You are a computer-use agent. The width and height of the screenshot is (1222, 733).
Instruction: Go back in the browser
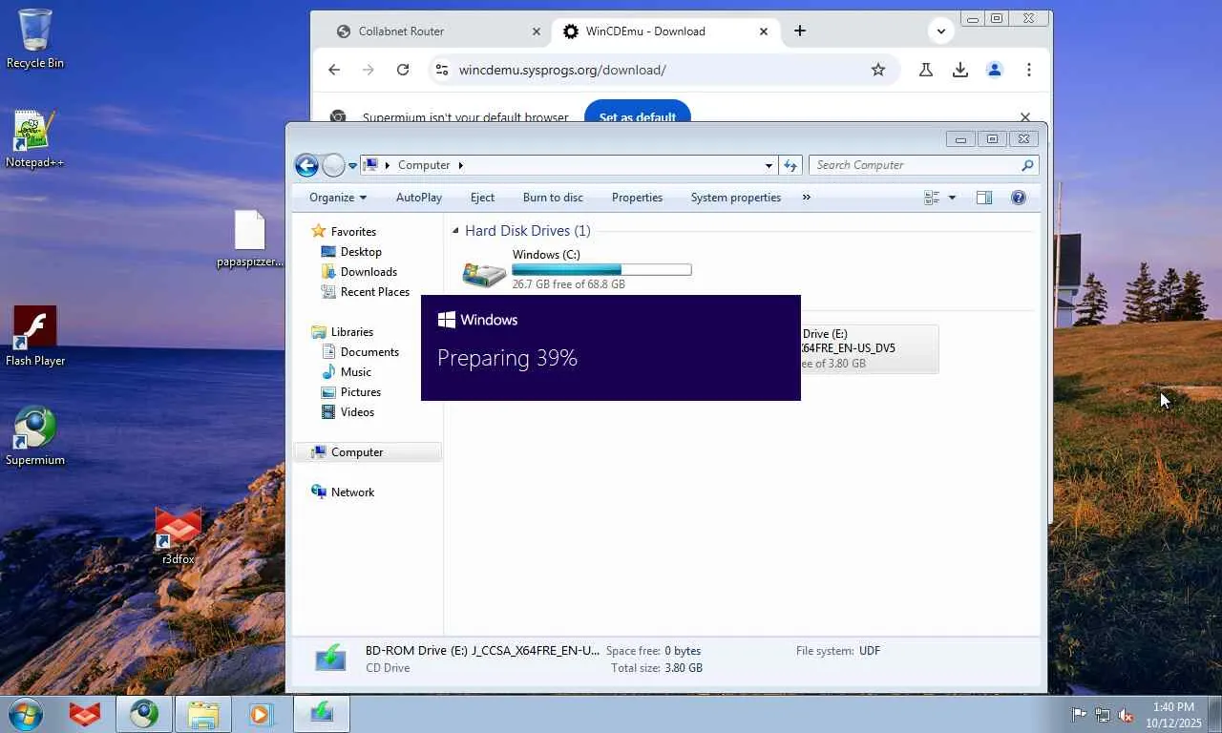click(x=334, y=70)
